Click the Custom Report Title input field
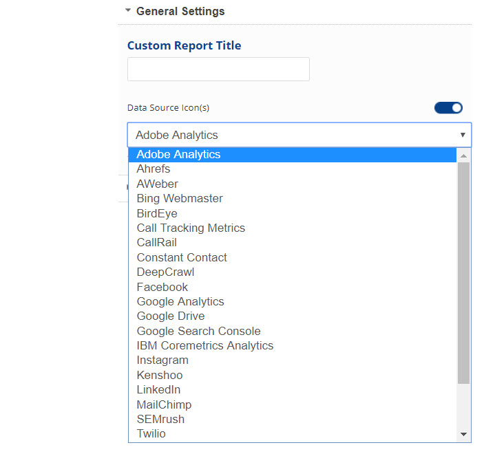484x454 pixels. point(218,69)
